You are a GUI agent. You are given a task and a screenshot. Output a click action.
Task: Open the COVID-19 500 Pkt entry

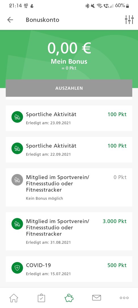(69, 269)
